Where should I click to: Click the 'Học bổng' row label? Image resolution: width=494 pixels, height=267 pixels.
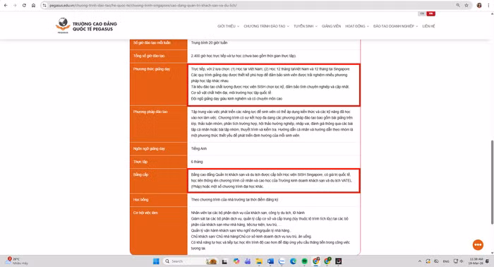coord(140,199)
